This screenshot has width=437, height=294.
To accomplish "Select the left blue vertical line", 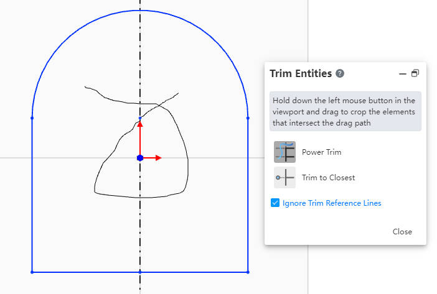I will 32,195.
